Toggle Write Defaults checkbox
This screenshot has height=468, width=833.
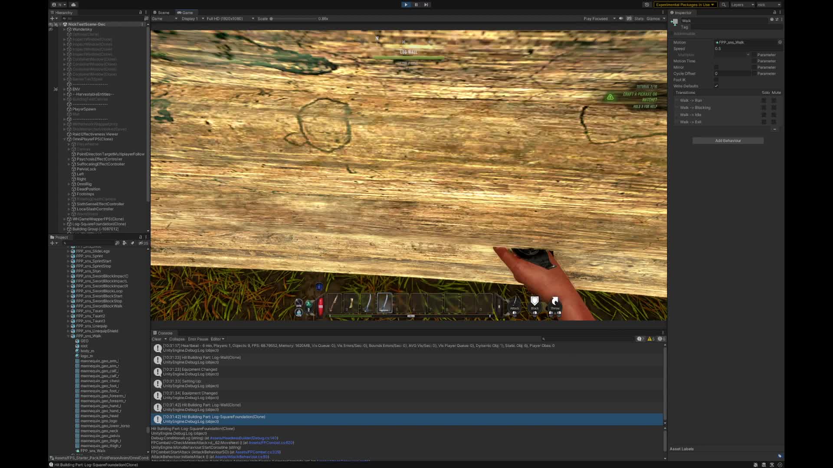coord(716,86)
